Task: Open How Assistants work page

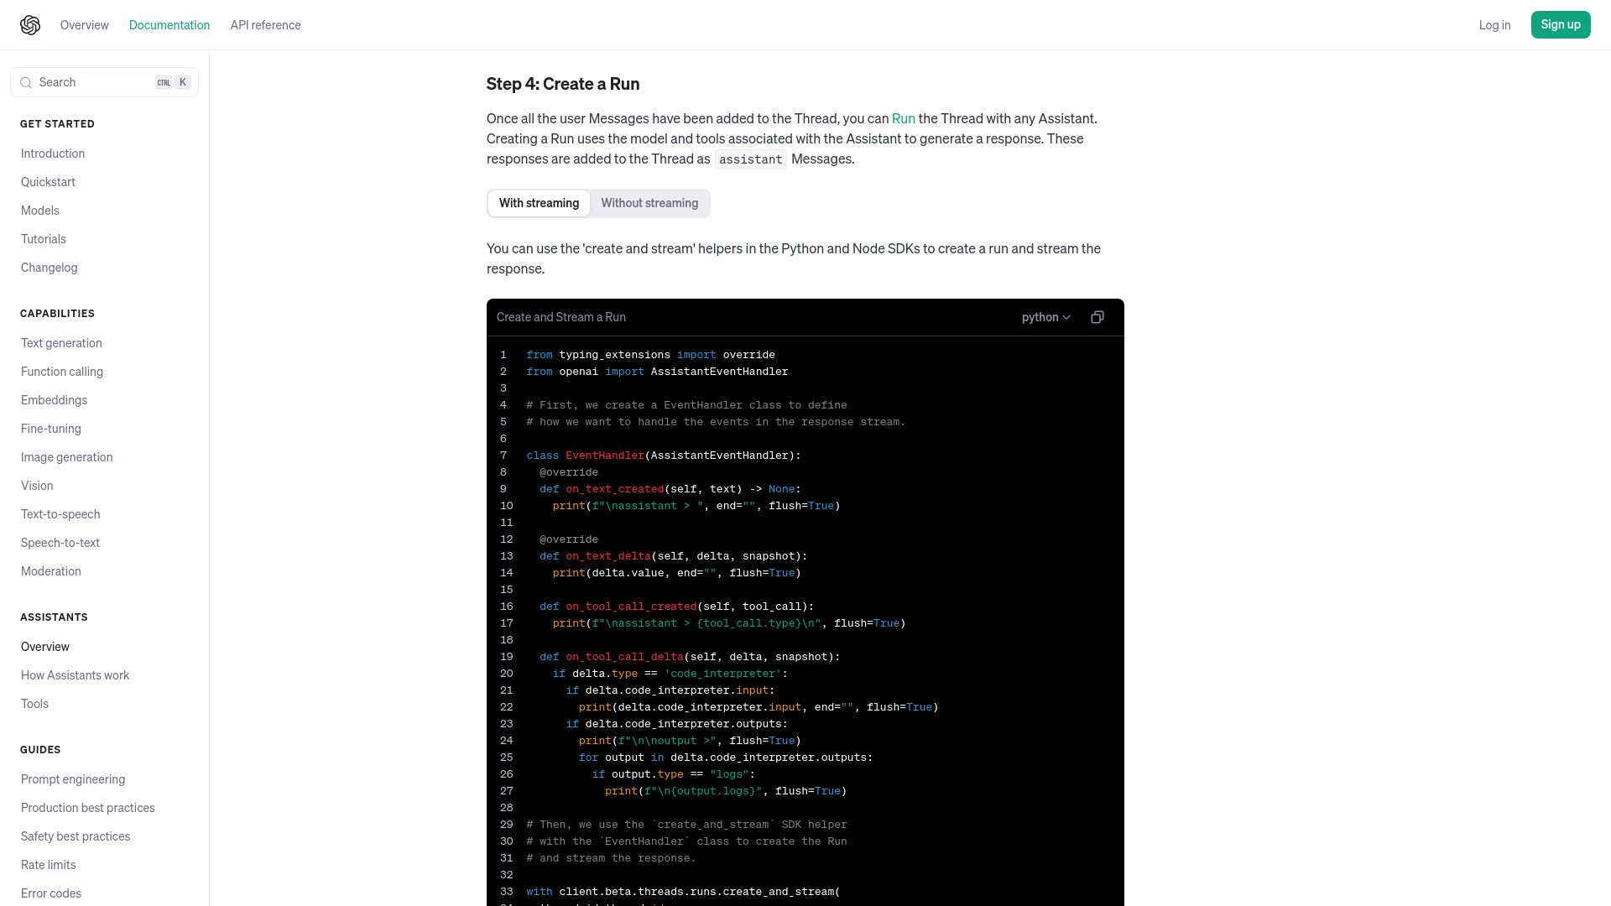Action: tap(76, 675)
